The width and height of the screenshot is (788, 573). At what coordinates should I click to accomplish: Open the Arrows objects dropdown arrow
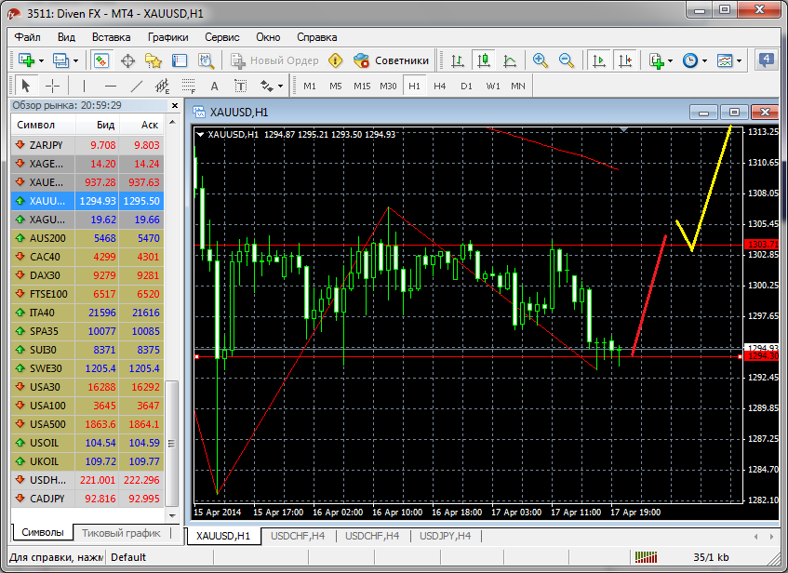[x=280, y=86]
